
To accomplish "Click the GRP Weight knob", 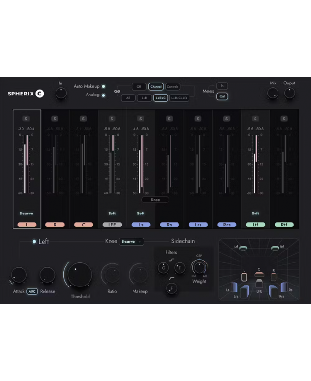I will 200,267.
